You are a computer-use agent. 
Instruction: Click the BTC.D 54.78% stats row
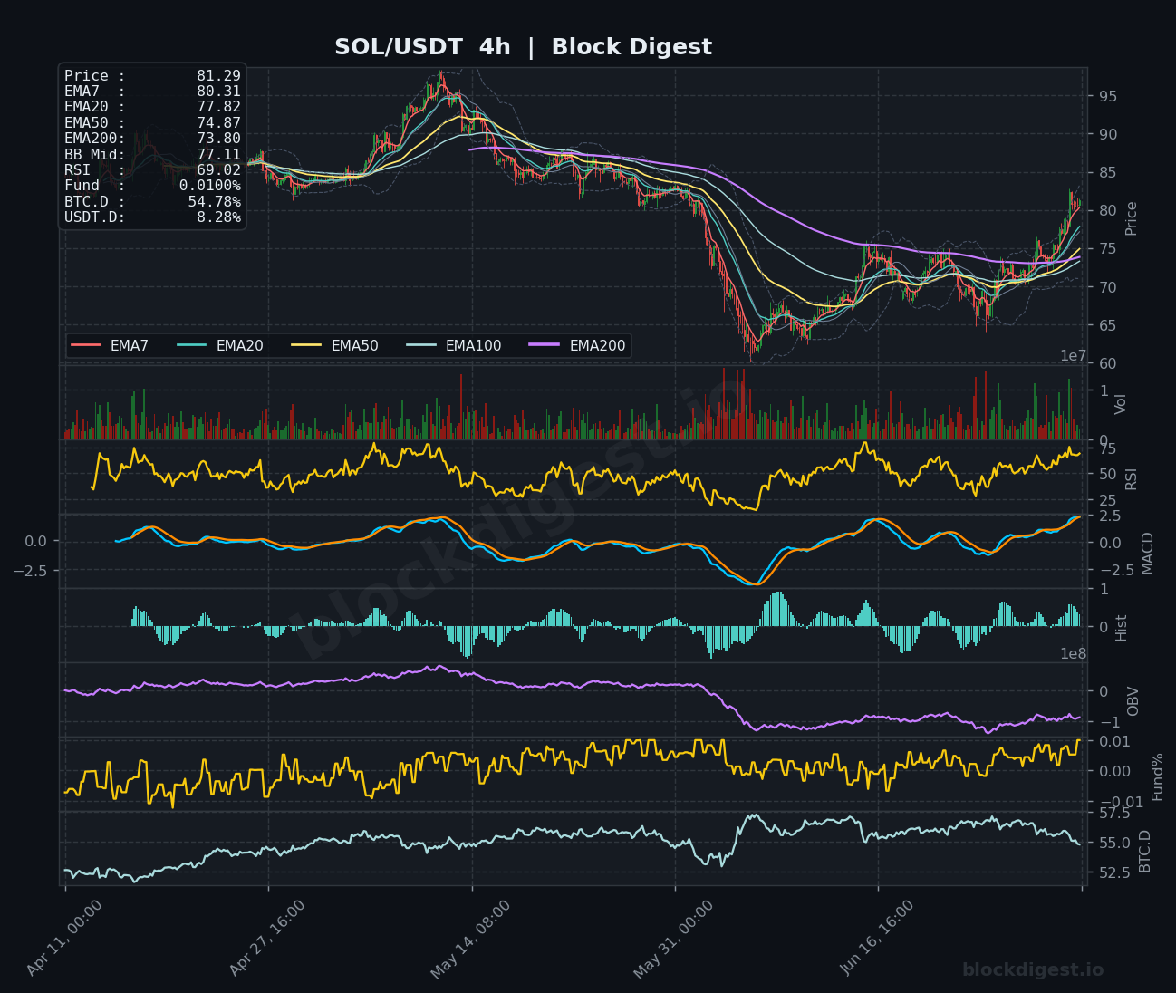pos(152,201)
